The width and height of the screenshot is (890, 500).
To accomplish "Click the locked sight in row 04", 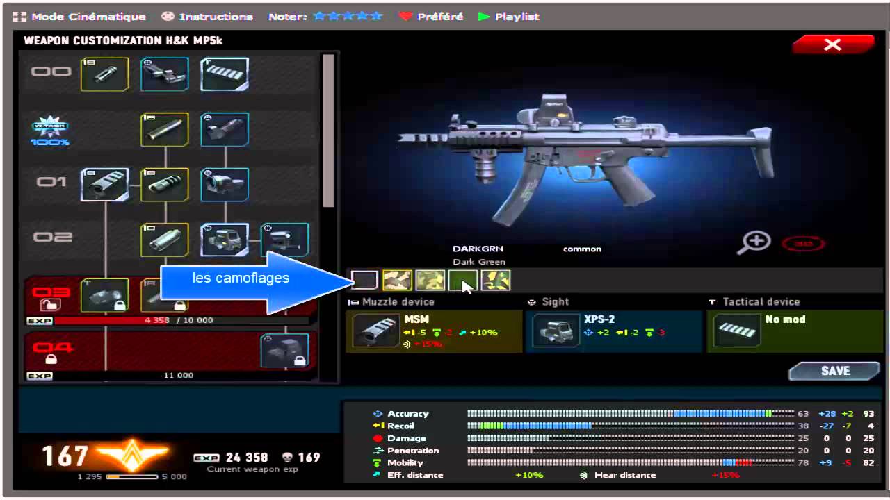I will pyautogui.click(x=284, y=350).
